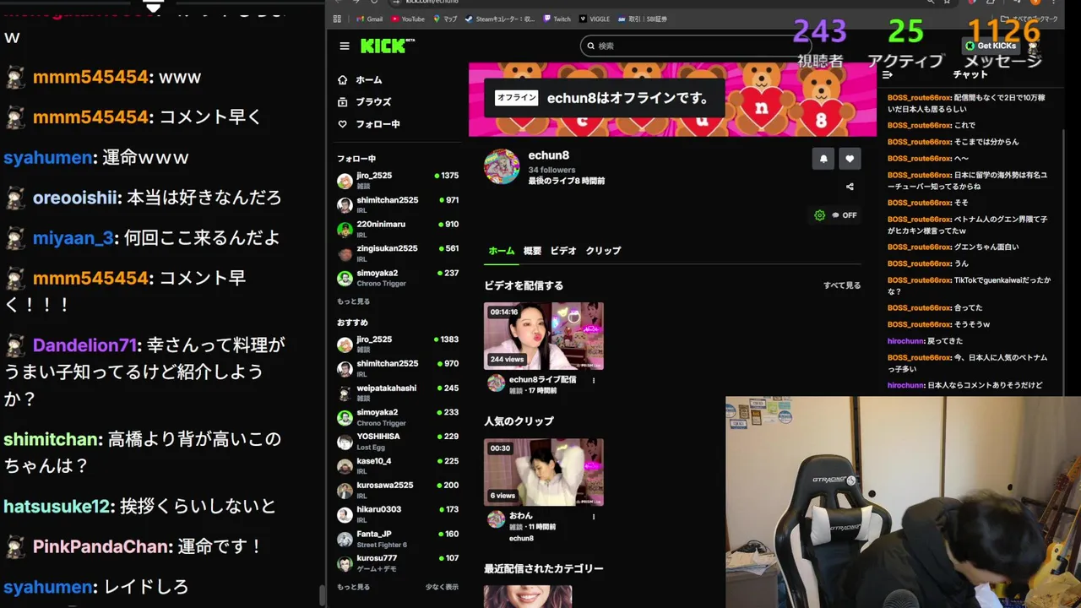Viewport: 1081px width, 608px height.
Task: Open shimitchan2525 in followed channels list
Action: [x=398, y=205]
